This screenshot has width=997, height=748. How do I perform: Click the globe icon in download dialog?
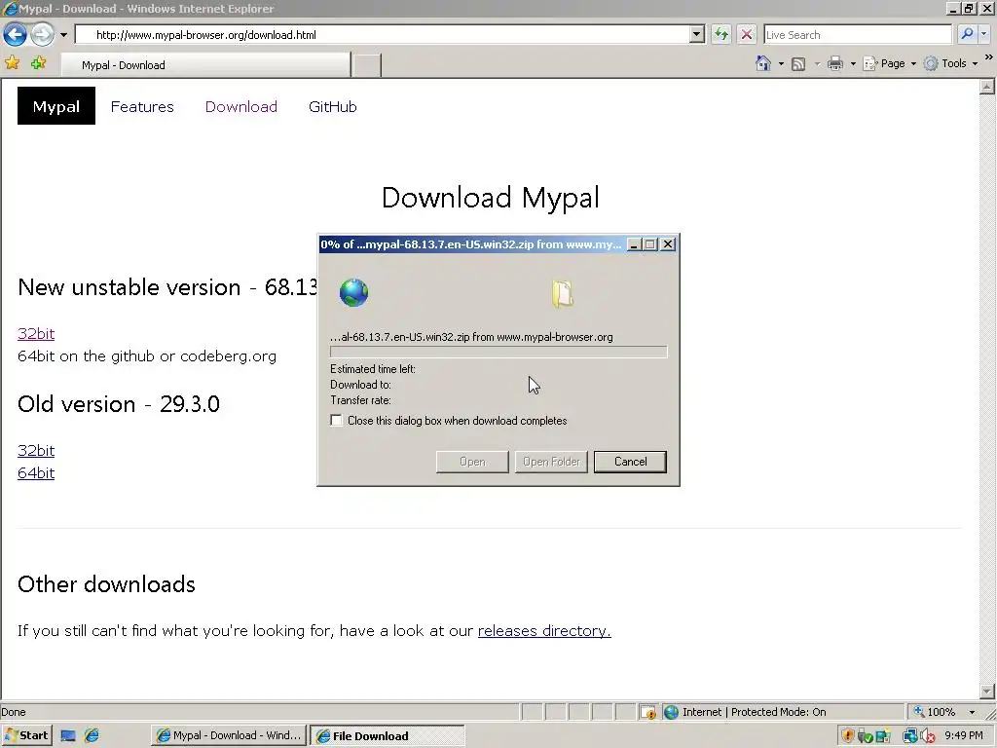(x=353, y=292)
